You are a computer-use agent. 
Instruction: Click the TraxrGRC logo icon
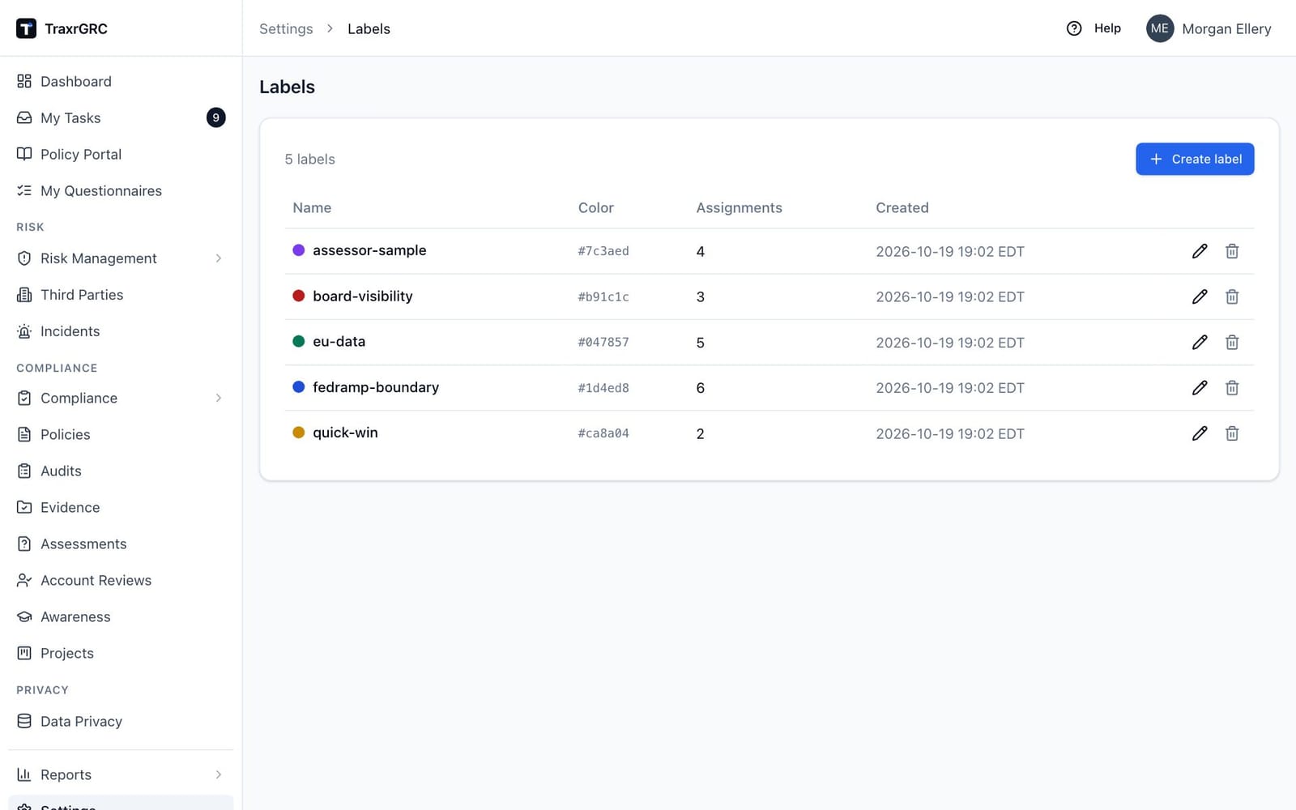click(26, 28)
